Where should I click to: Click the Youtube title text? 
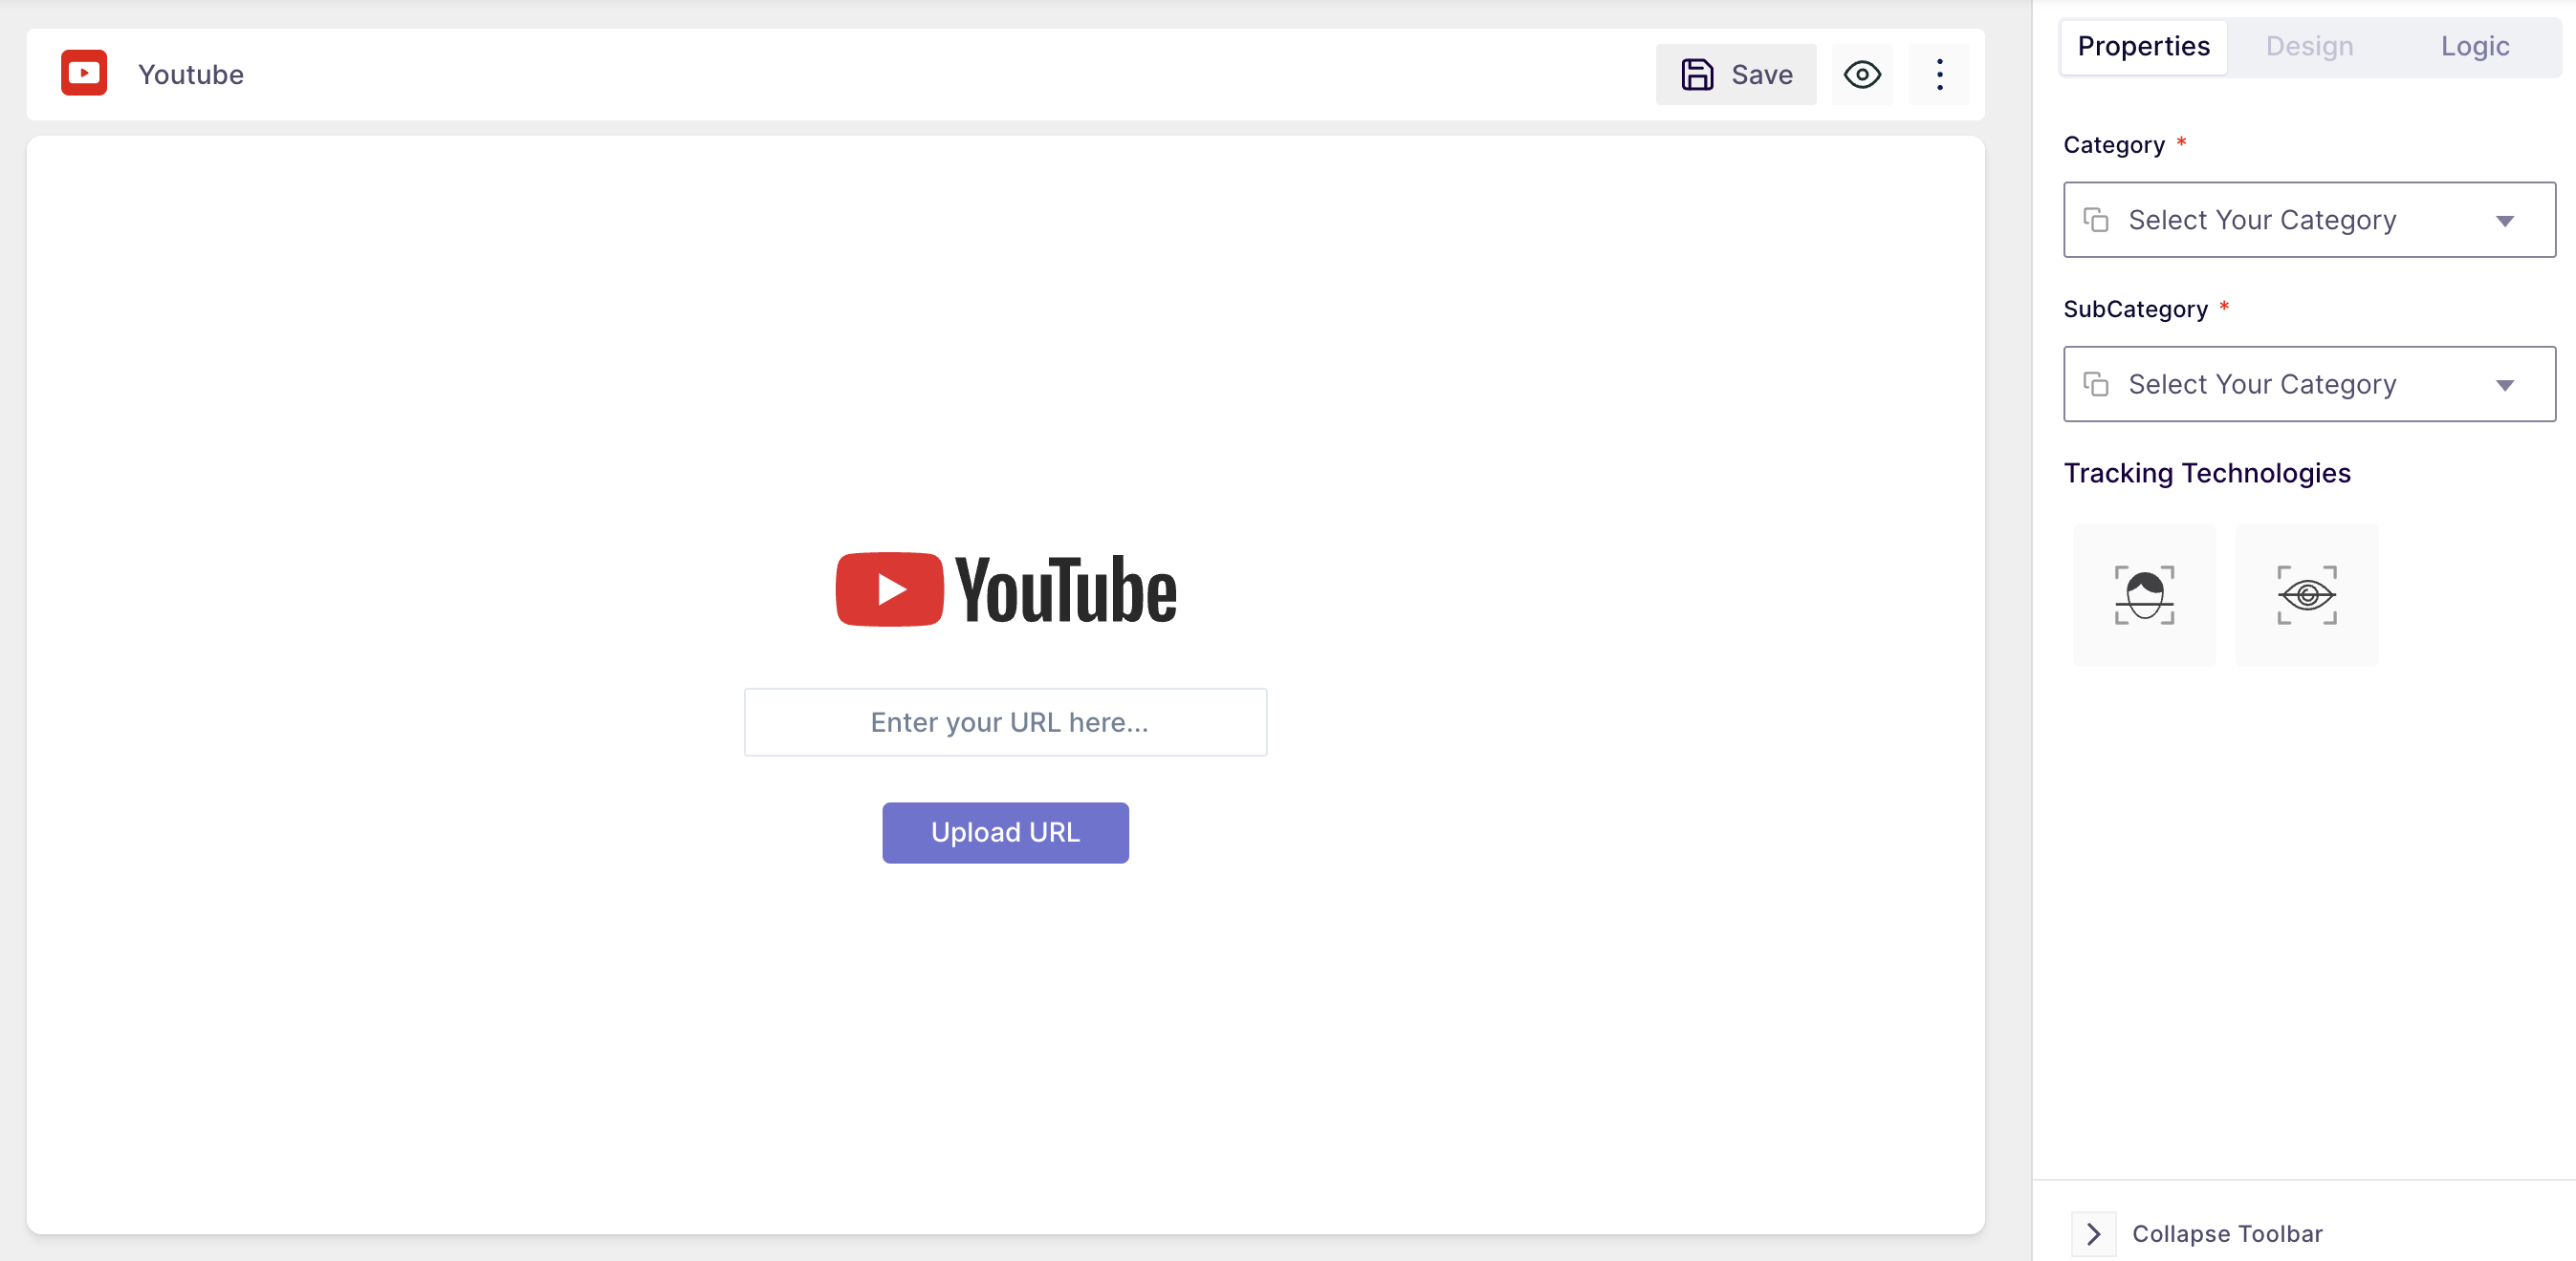(191, 75)
